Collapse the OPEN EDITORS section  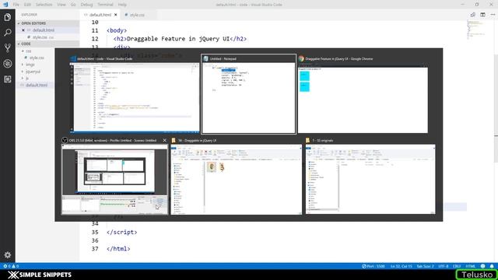point(33,23)
